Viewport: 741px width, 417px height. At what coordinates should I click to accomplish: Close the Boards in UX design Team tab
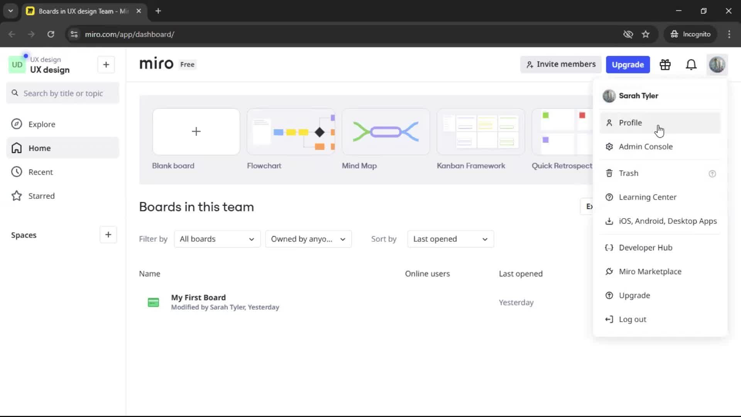pos(139,11)
